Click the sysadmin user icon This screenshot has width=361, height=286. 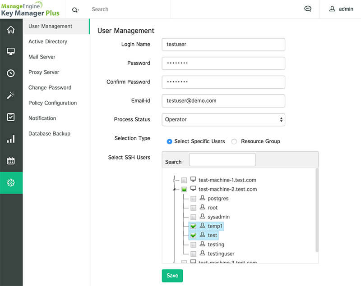click(x=202, y=216)
